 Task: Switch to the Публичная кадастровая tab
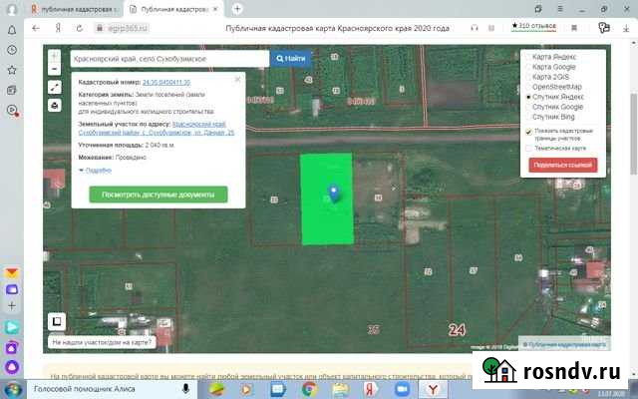[174, 9]
